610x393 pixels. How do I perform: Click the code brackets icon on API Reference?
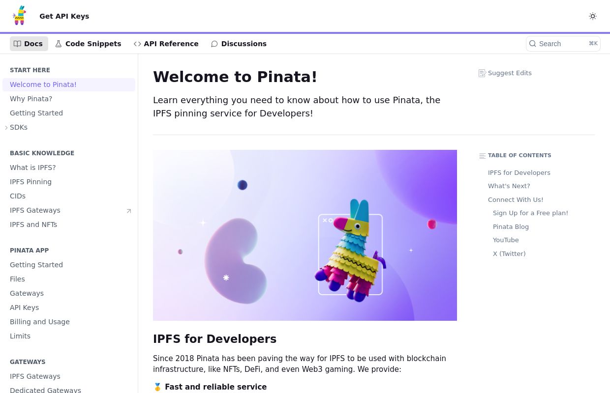tap(137, 44)
